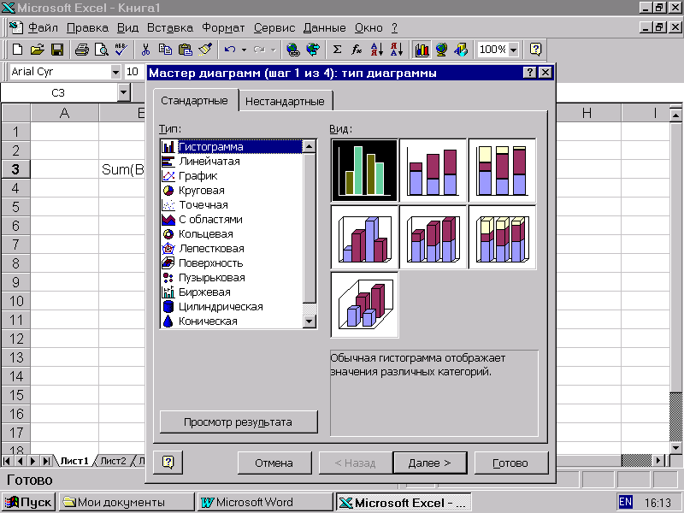
Task: Click the Office Assistant help icon
Action: 536,50
